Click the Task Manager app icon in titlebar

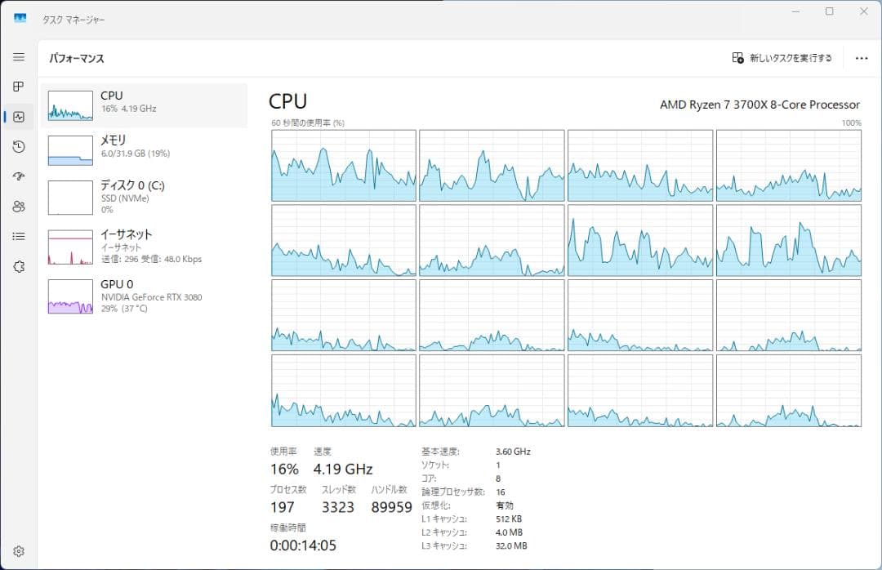click(x=19, y=16)
